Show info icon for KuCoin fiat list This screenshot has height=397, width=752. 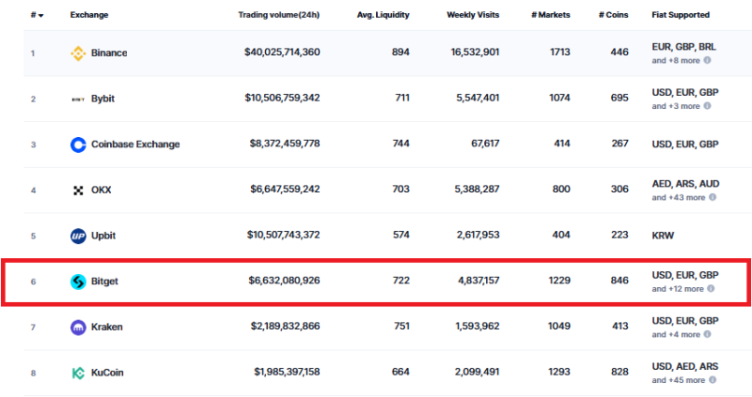click(713, 380)
